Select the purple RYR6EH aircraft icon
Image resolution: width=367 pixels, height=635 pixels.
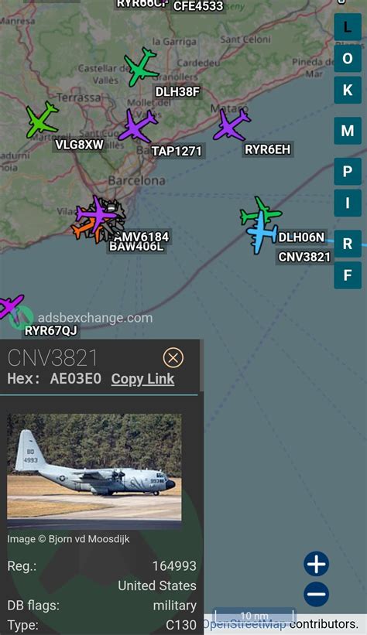click(x=232, y=125)
